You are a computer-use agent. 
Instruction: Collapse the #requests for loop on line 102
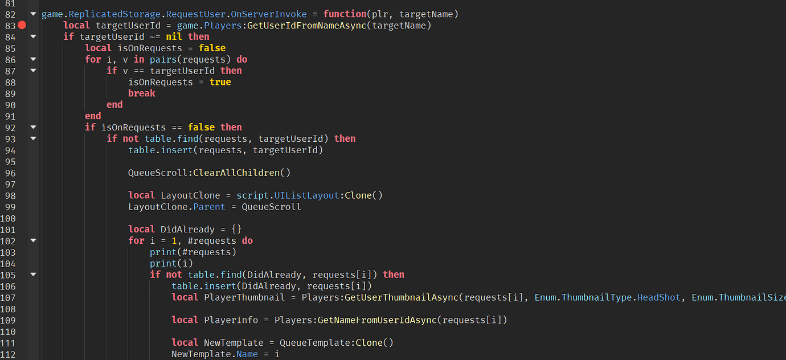pyautogui.click(x=32, y=240)
